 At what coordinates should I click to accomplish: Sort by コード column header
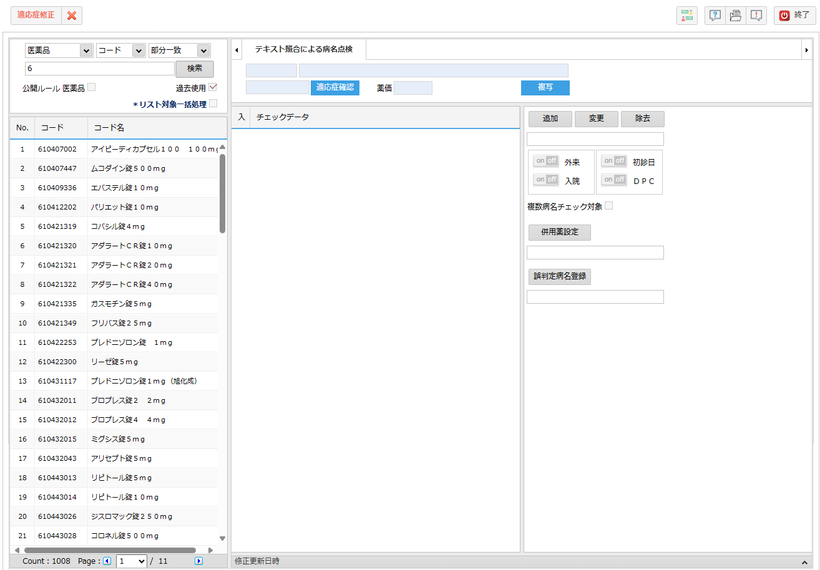pos(61,128)
